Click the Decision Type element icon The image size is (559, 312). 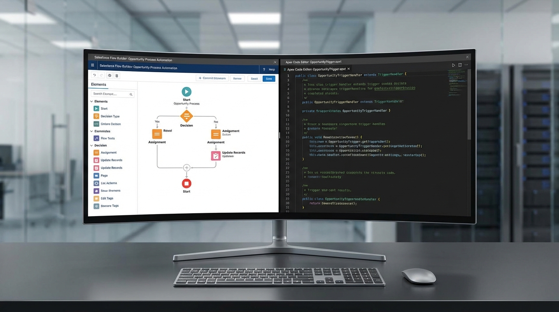tap(97, 116)
